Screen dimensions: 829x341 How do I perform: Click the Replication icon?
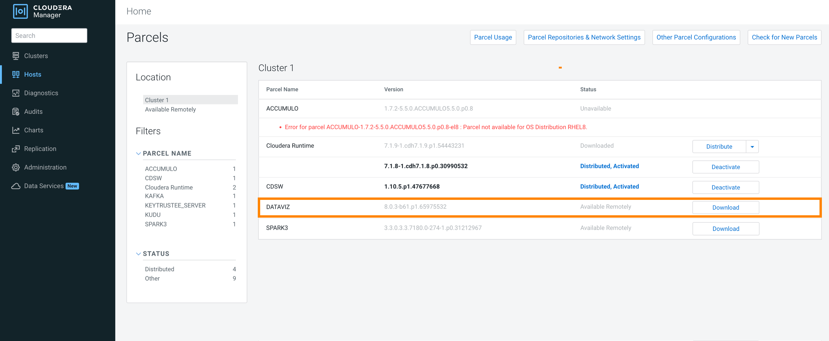tap(16, 149)
